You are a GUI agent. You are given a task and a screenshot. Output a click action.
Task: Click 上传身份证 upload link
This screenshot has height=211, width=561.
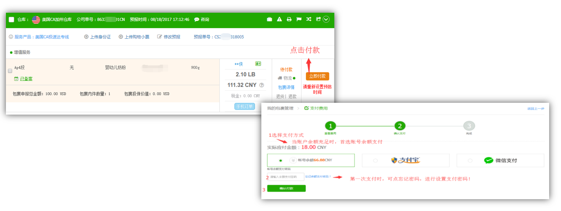tap(98, 37)
